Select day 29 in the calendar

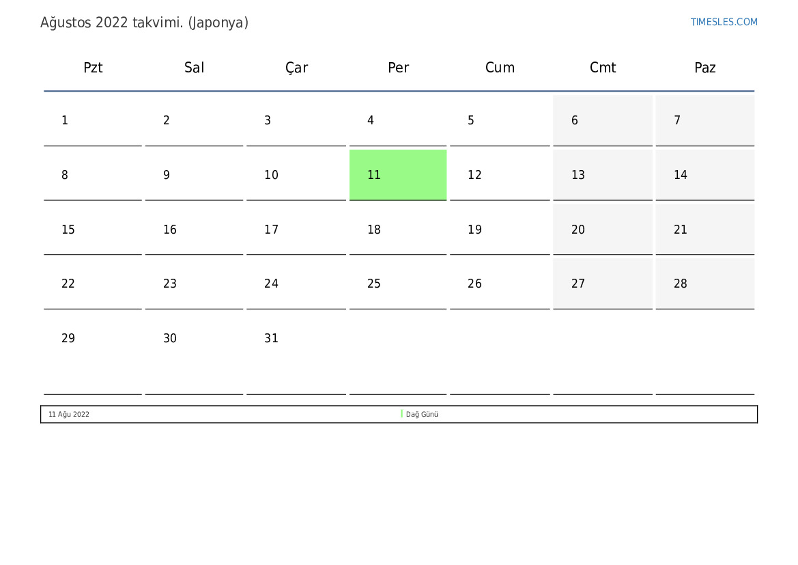[93, 338]
